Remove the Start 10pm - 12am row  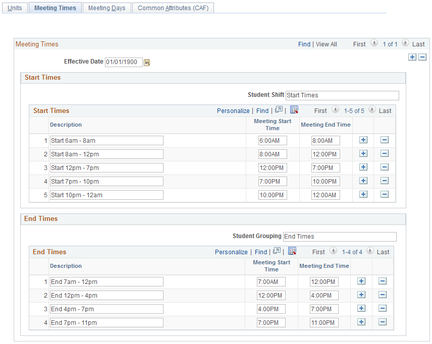384,194
